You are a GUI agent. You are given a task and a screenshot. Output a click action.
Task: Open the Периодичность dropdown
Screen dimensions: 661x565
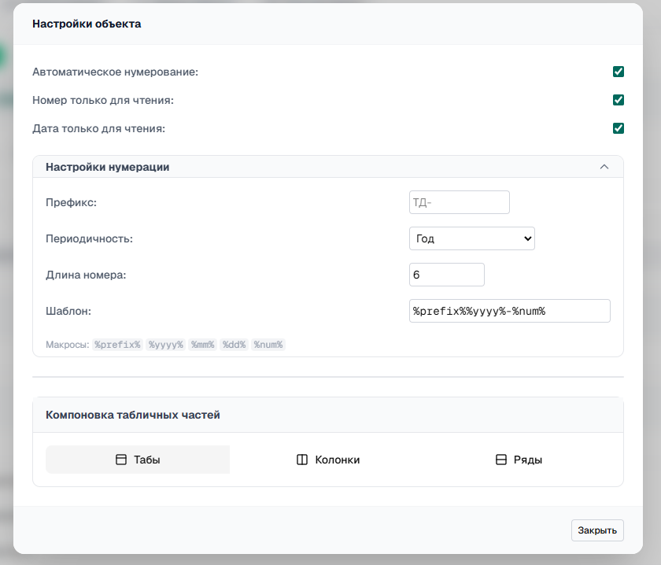[x=471, y=238]
